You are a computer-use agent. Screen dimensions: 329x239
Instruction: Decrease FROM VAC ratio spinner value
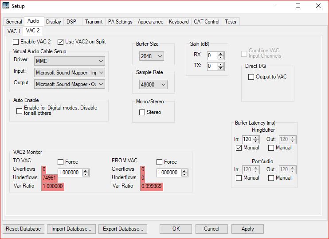[x=185, y=175]
